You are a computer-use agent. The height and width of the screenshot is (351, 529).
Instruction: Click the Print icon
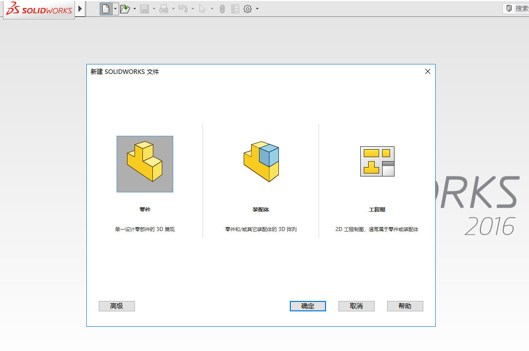coord(164,9)
